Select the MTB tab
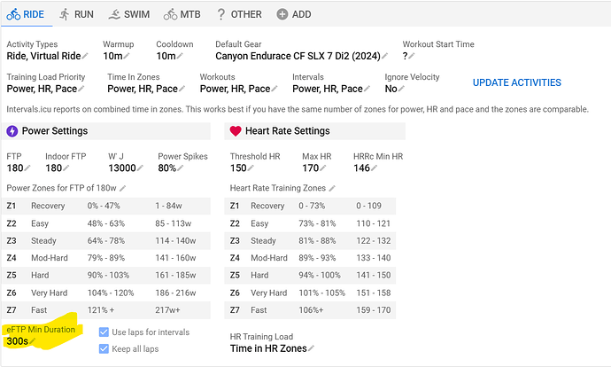Image resolution: width=611 pixels, height=367 pixels. point(182,14)
